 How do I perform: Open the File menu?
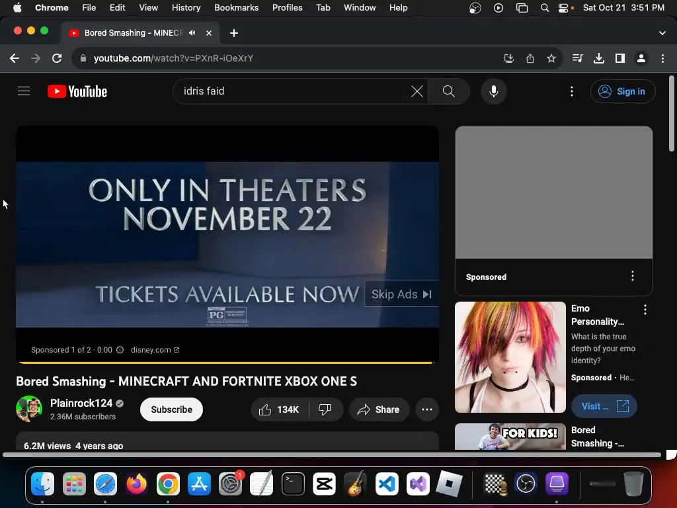click(x=89, y=7)
